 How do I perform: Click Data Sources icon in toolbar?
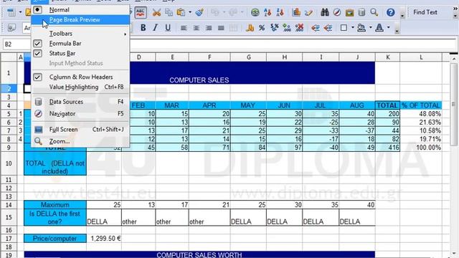pyautogui.click(x=361, y=12)
